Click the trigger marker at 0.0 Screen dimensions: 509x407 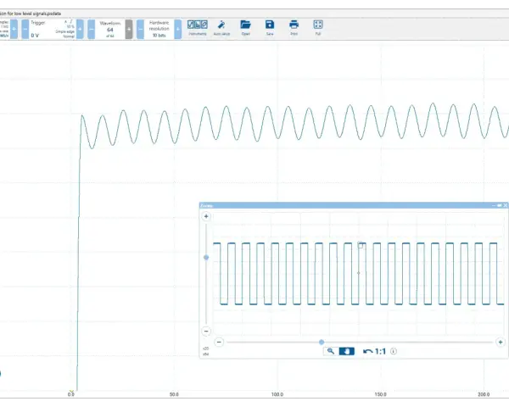coord(71,392)
